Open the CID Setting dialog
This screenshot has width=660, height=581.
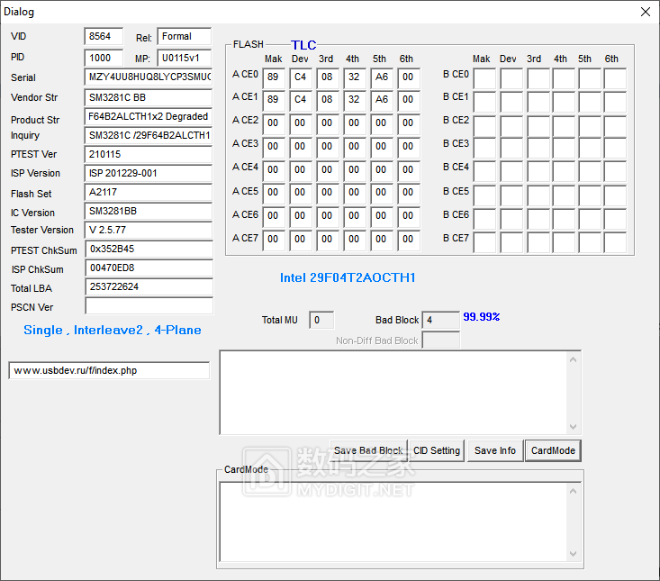[x=437, y=450]
